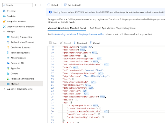
Task: Click the Got feedback? button label
Action: (74, 5)
